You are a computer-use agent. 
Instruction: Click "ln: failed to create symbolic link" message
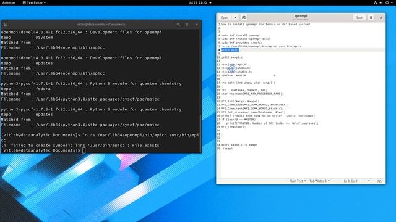(x=80, y=146)
